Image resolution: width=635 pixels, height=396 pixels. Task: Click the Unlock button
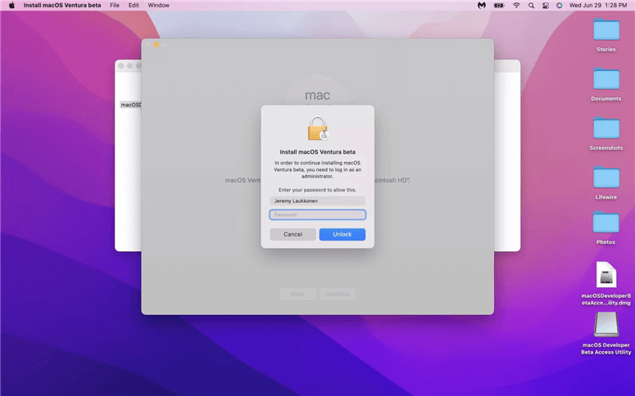(x=342, y=234)
